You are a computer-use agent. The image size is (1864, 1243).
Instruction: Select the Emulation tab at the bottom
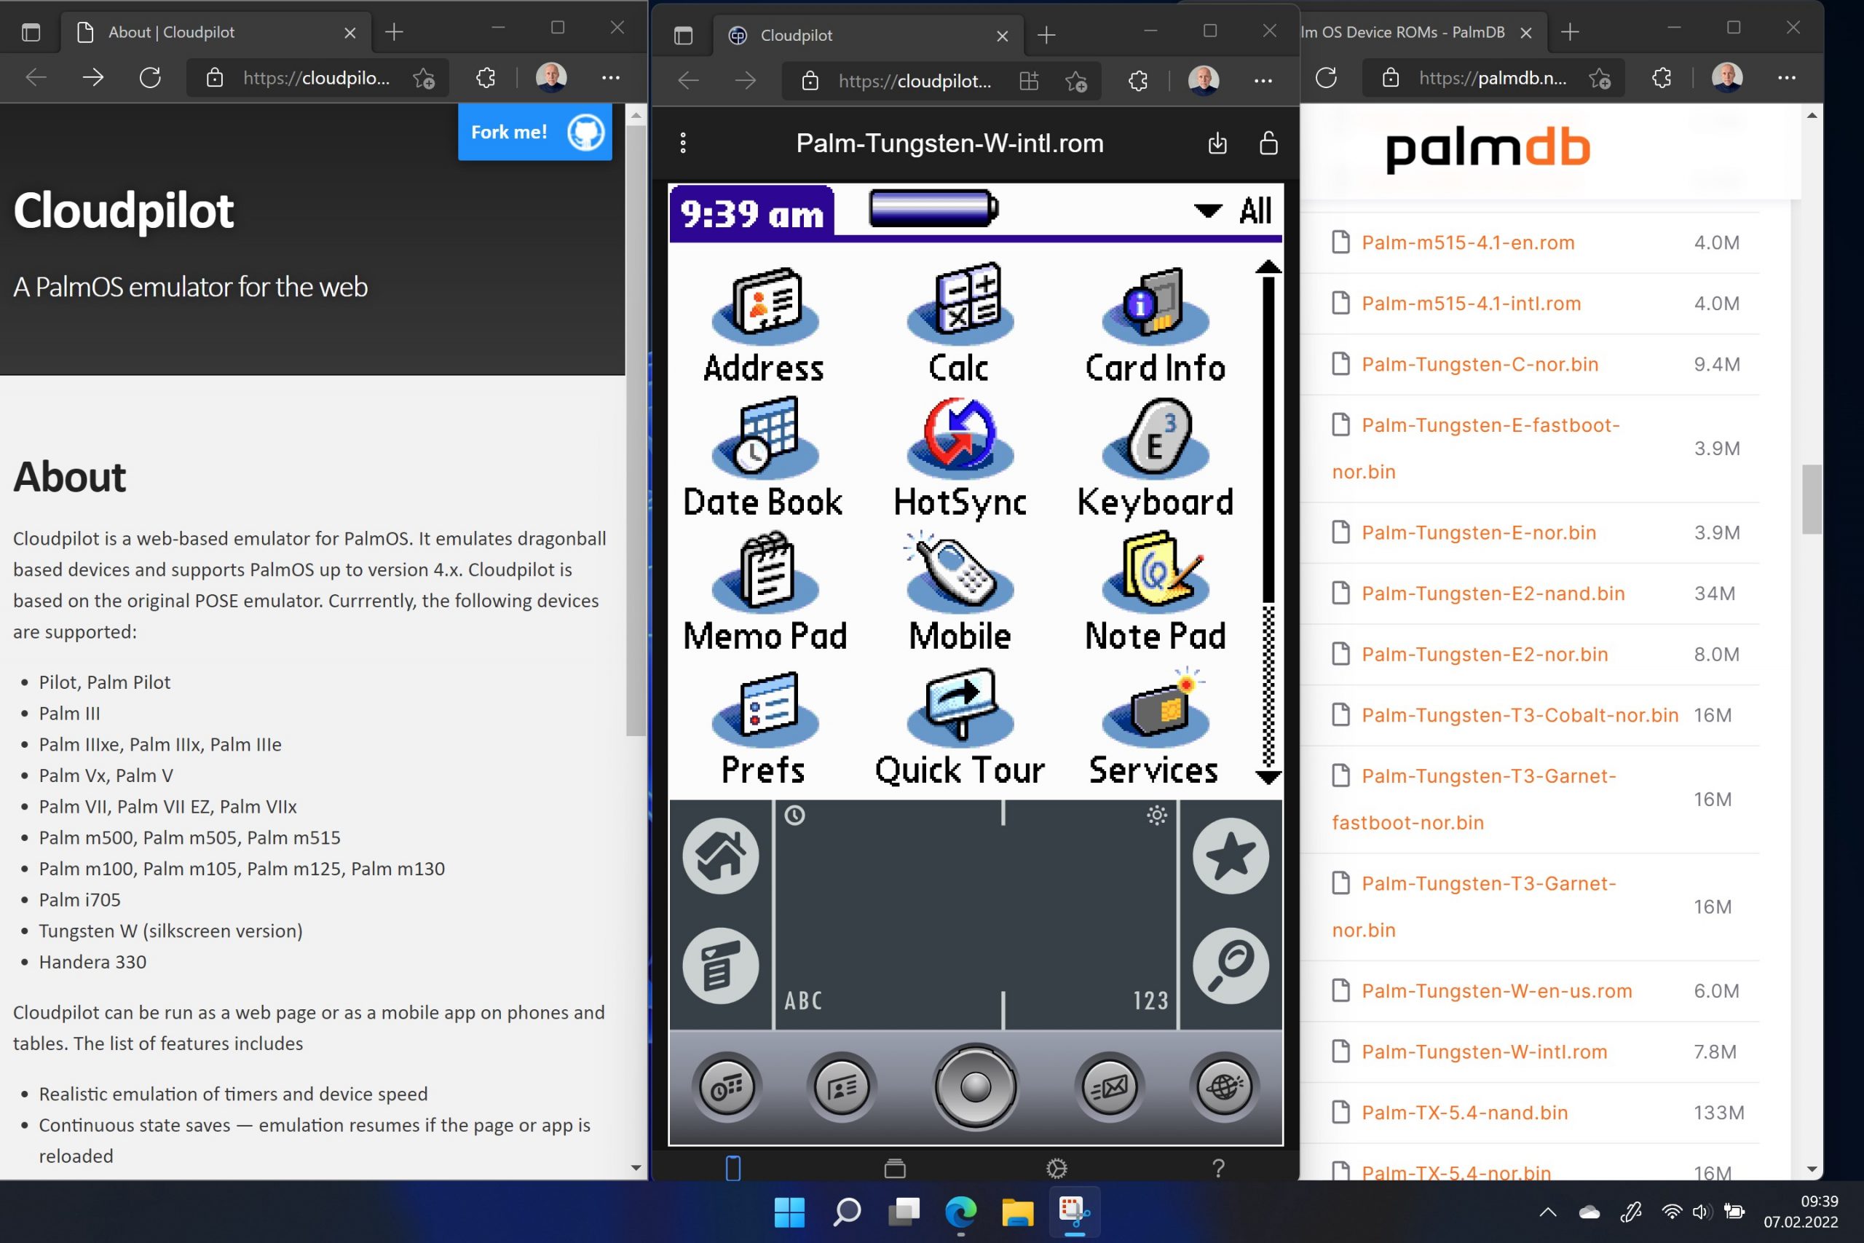coord(733,1168)
